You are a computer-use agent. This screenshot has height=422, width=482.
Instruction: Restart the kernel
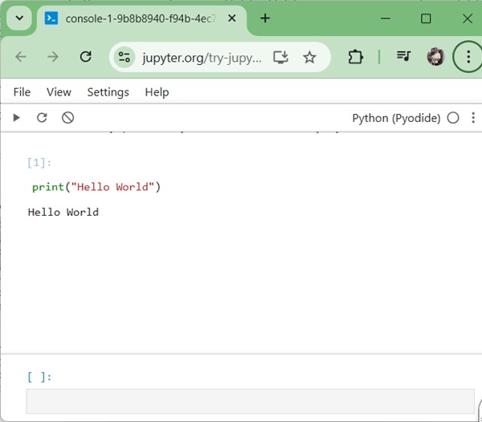[42, 118]
